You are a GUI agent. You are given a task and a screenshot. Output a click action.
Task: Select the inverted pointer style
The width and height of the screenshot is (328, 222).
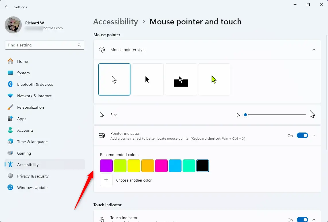tap(181, 79)
